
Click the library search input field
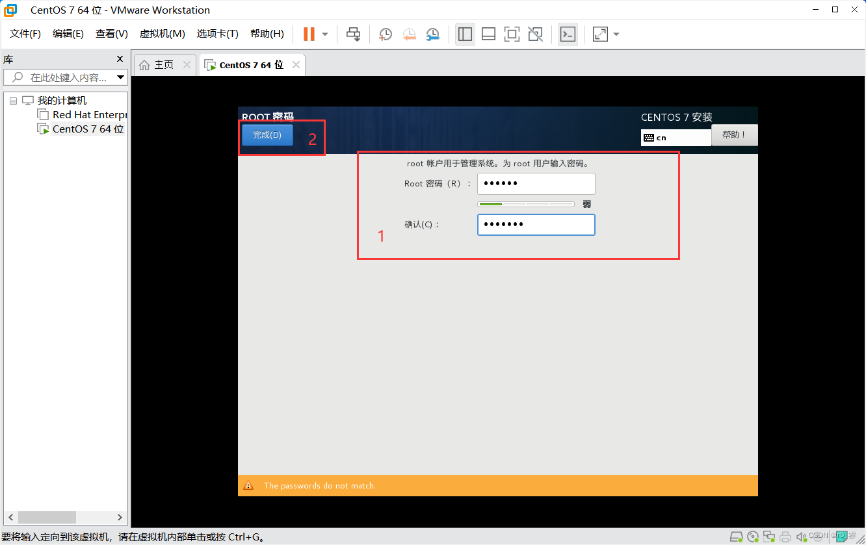pyautogui.click(x=65, y=77)
